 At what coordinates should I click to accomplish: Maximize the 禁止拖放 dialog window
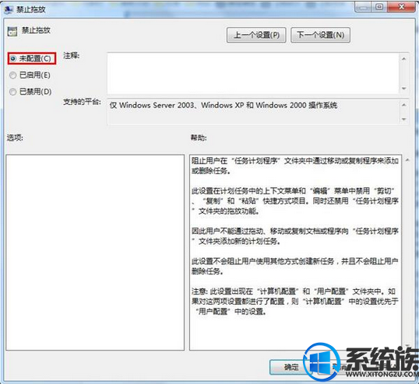379,7
